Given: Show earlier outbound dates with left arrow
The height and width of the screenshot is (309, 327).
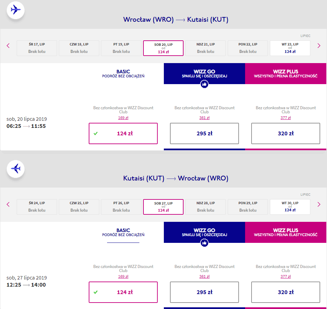Looking at the screenshot, I should pos(8,45).
